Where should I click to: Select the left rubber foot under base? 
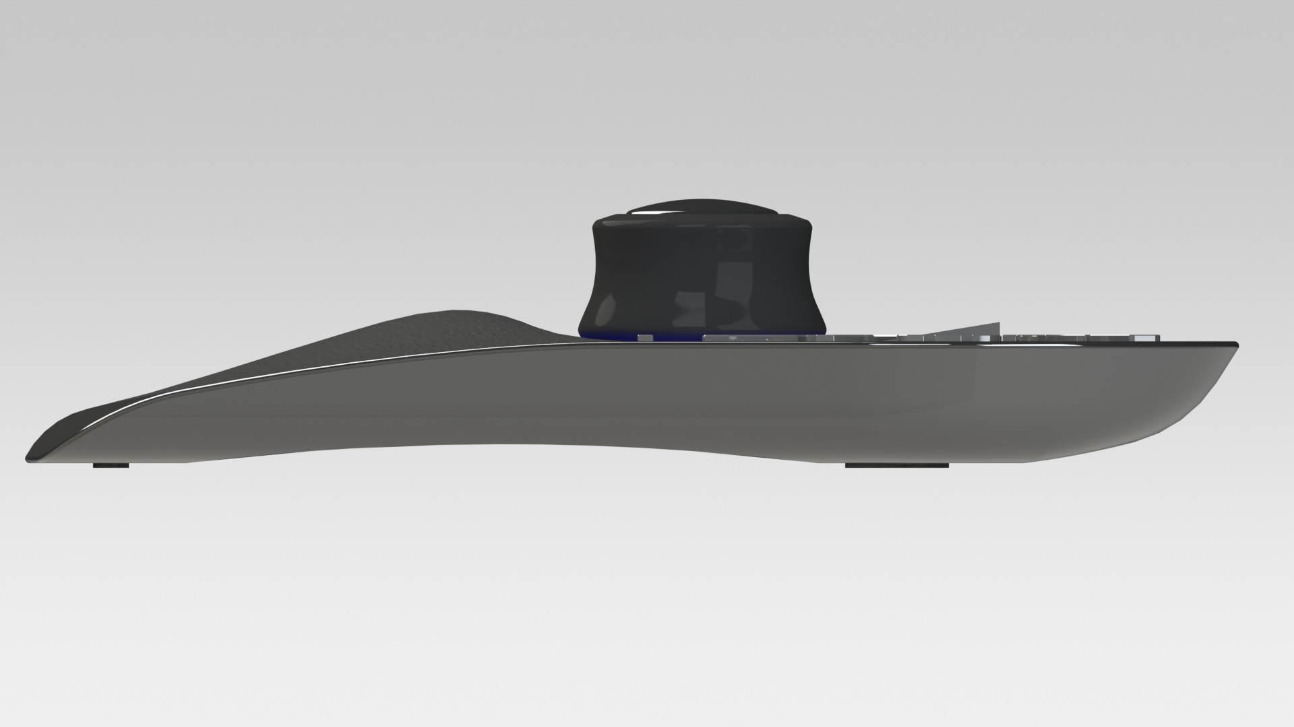tap(111, 465)
